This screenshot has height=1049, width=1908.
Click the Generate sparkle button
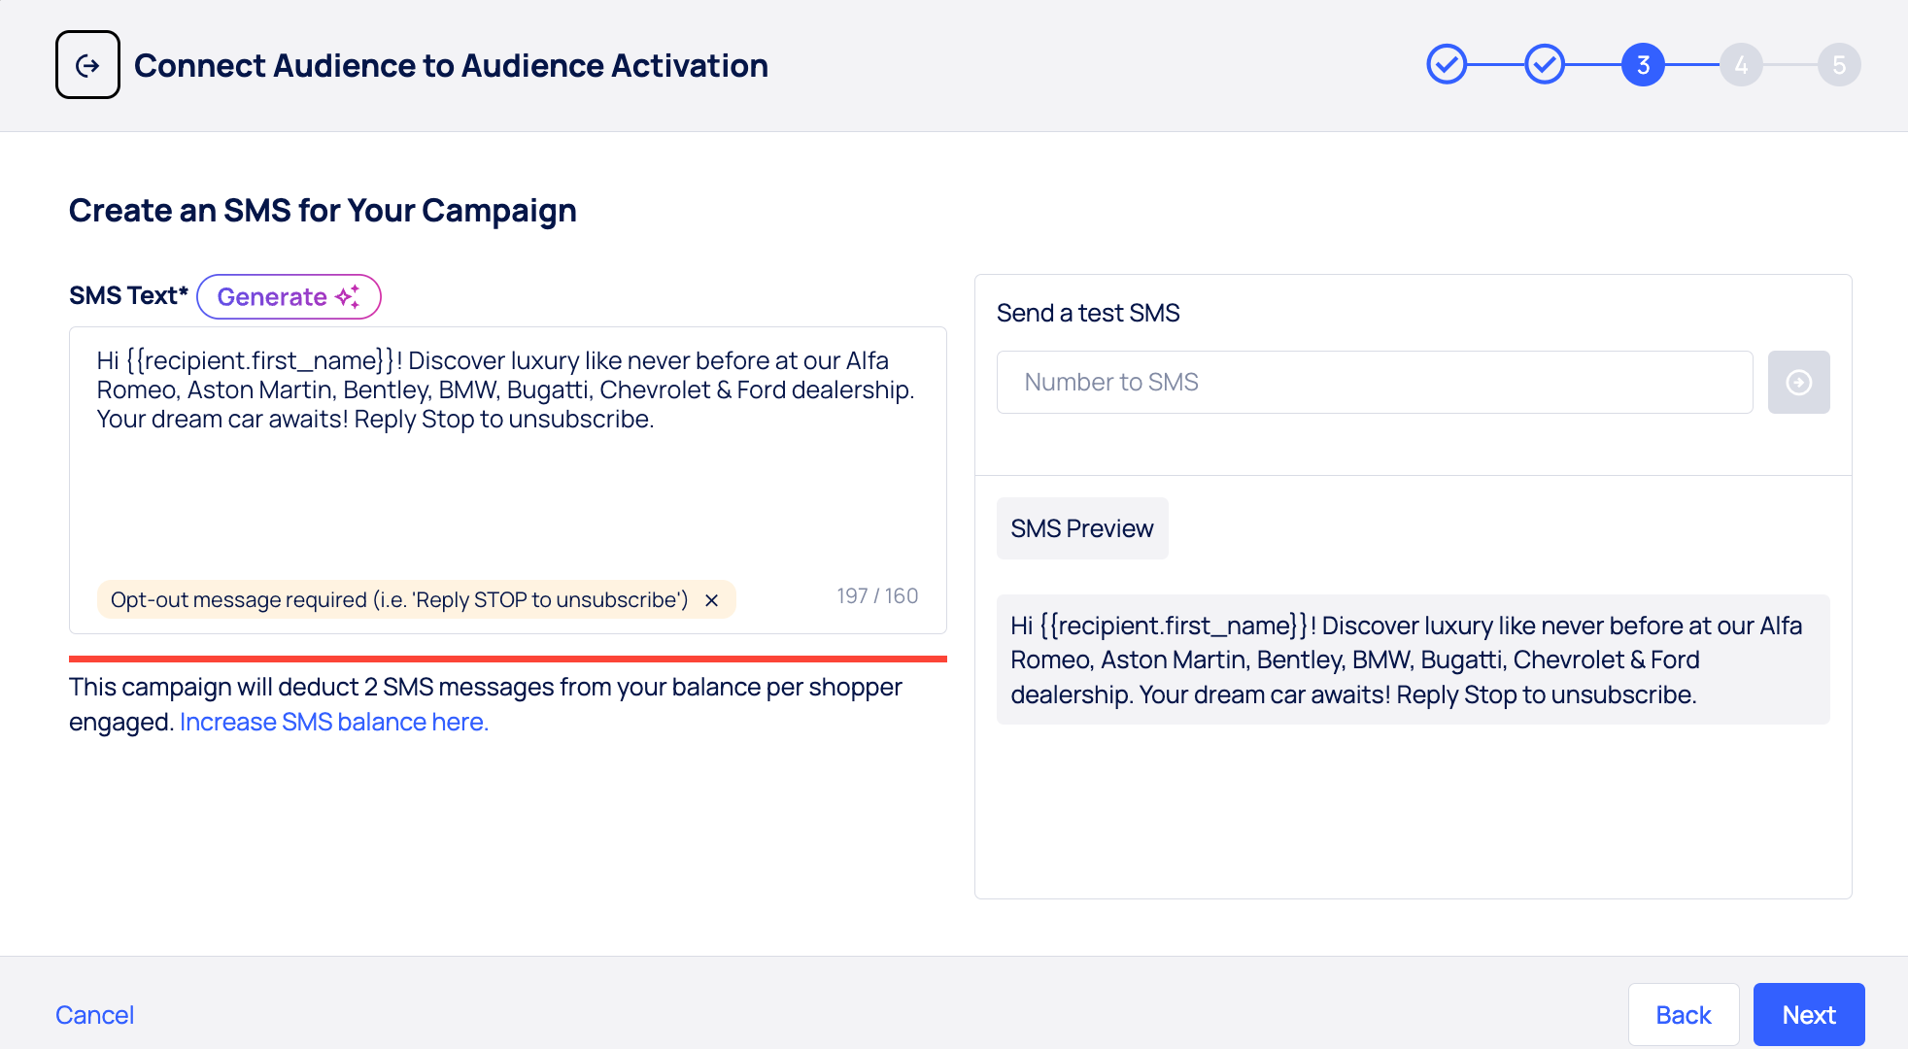click(289, 296)
